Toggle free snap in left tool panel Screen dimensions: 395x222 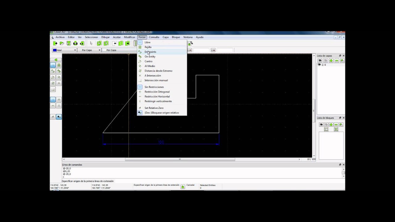pyautogui.click(x=53, y=65)
